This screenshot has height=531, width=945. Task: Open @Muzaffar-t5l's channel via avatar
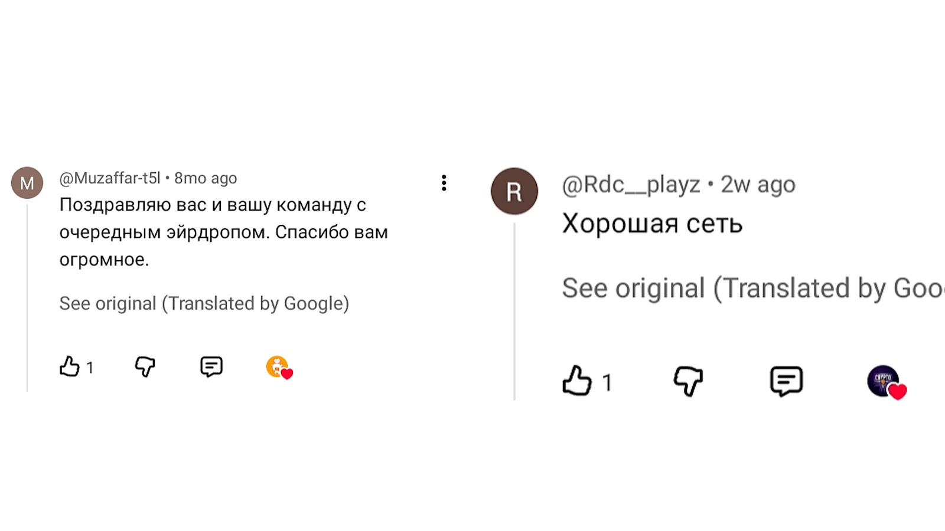(x=27, y=182)
